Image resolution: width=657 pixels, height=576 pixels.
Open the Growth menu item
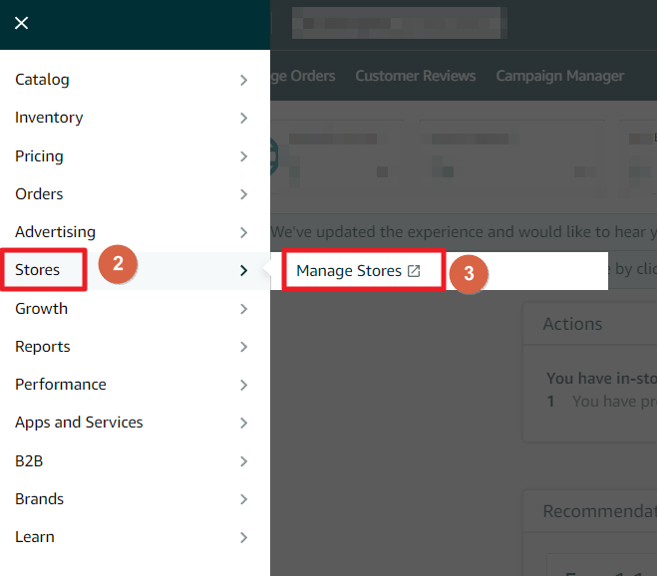click(42, 309)
